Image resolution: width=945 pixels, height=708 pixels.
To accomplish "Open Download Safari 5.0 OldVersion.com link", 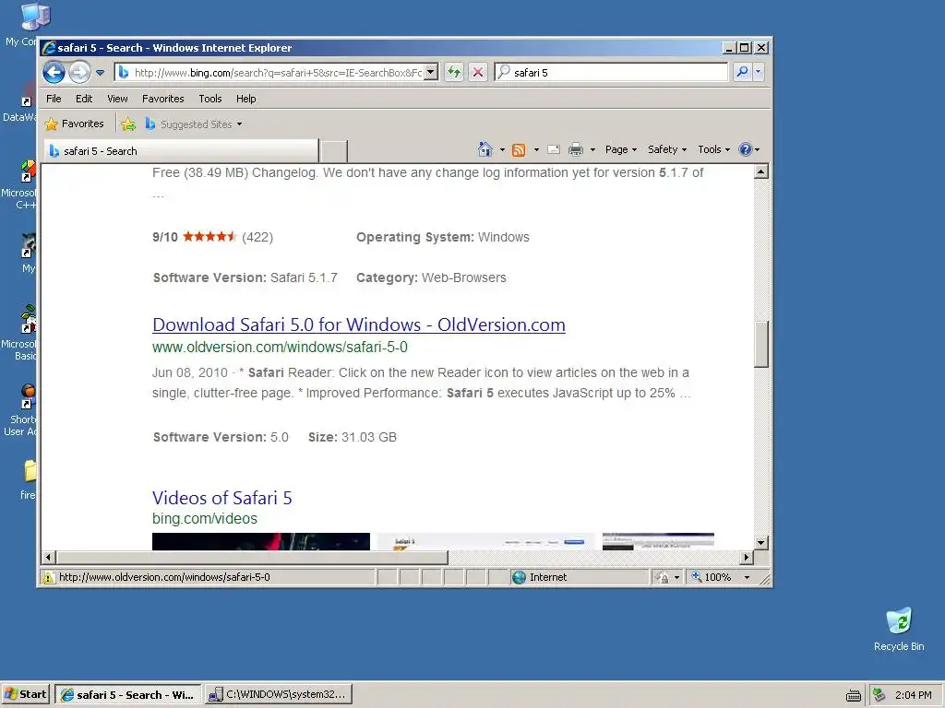I will coord(359,324).
